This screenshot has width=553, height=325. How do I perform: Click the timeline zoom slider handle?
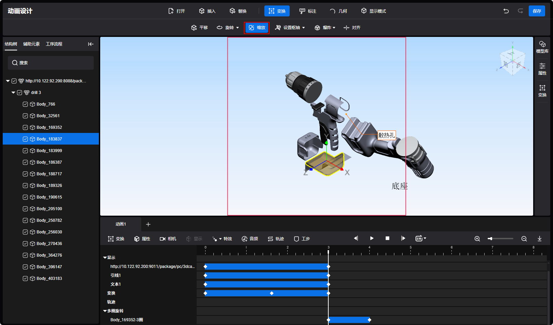(490, 239)
